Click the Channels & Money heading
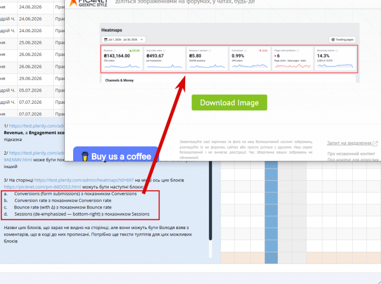This screenshot has width=381, height=284. [x=119, y=80]
